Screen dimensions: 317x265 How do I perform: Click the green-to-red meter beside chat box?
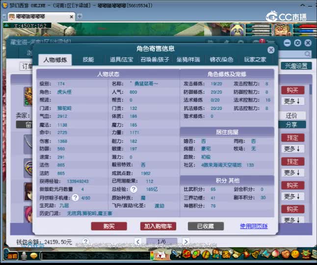pos(152,256)
